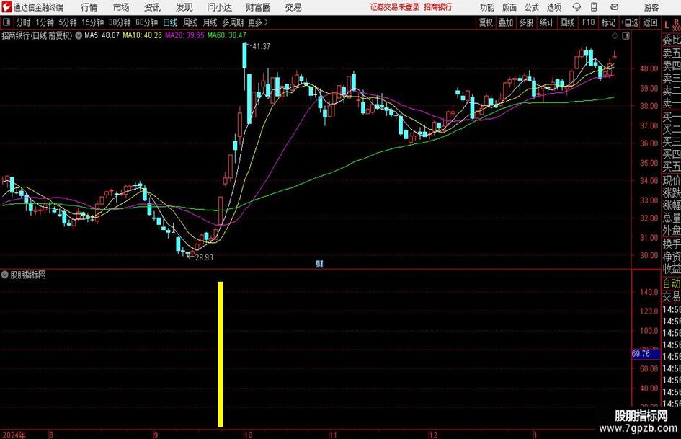Open the 发现 menu
The height and width of the screenshot is (439, 681).
pos(184,7)
